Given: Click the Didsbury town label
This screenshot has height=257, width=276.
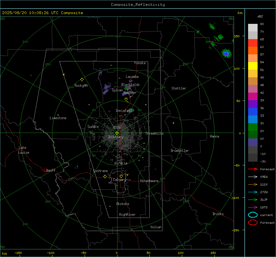Looking at the screenshot, I should click(116, 137).
